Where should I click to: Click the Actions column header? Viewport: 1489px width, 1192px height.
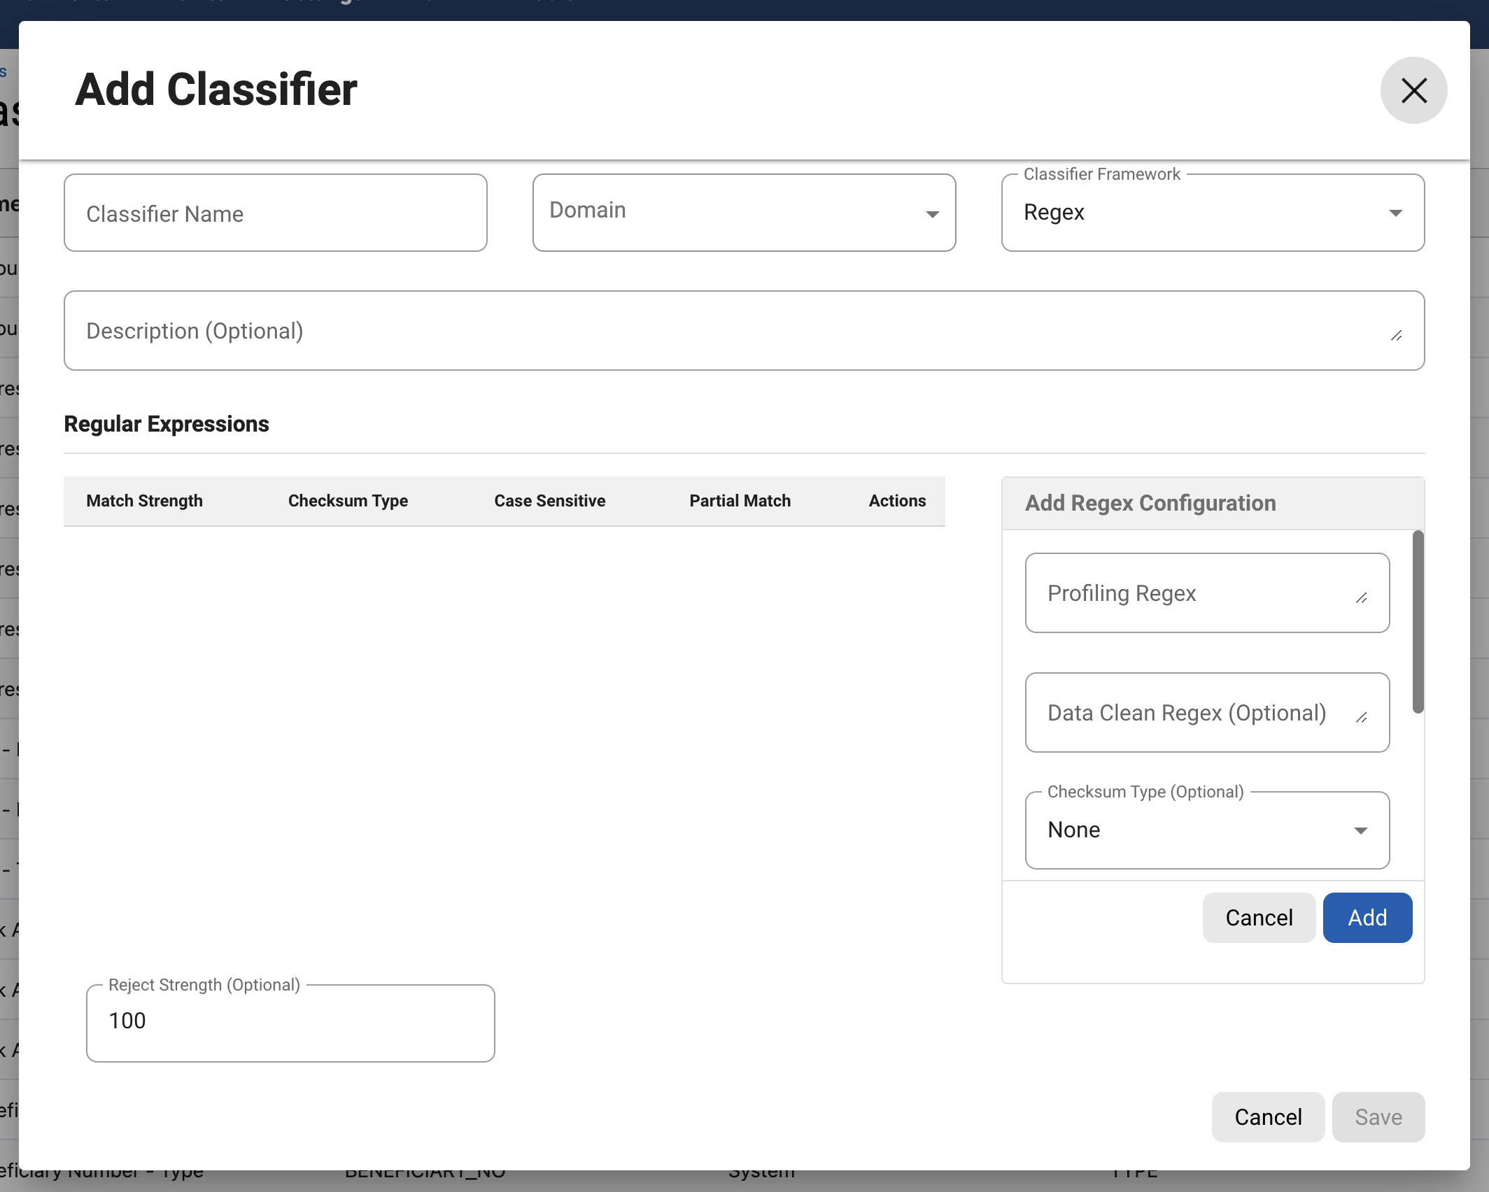897,501
